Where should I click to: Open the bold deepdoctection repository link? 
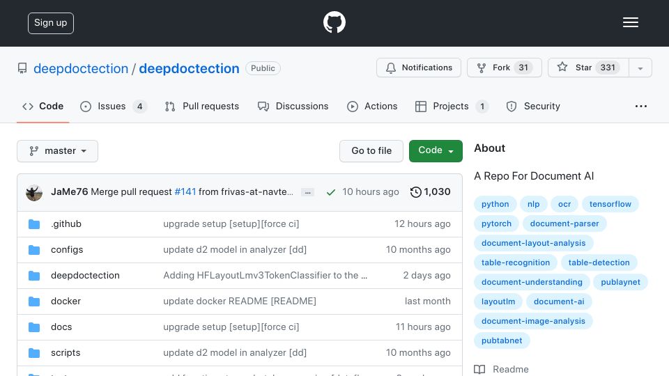pyautogui.click(x=189, y=68)
